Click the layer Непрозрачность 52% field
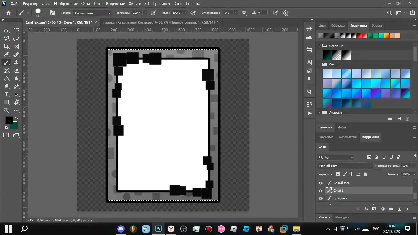This screenshot has height=235, width=418. 406,166
